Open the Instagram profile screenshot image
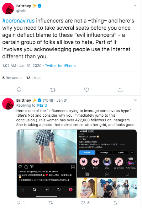 coord(107,164)
